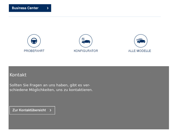Open the Business Center button
Screen dimensions: 177x139
(30, 8)
